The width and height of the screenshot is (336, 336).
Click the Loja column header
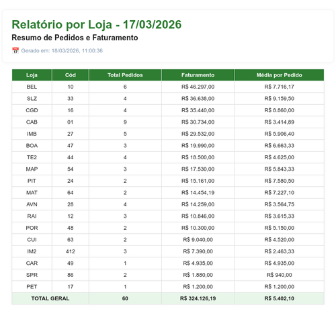click(x=32, y=75)
